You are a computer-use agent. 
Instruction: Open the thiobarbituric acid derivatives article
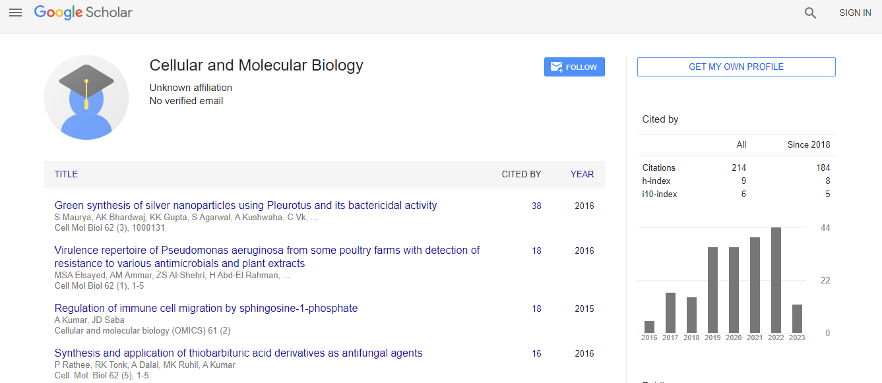pyautogui.click(x=238, y=353)
